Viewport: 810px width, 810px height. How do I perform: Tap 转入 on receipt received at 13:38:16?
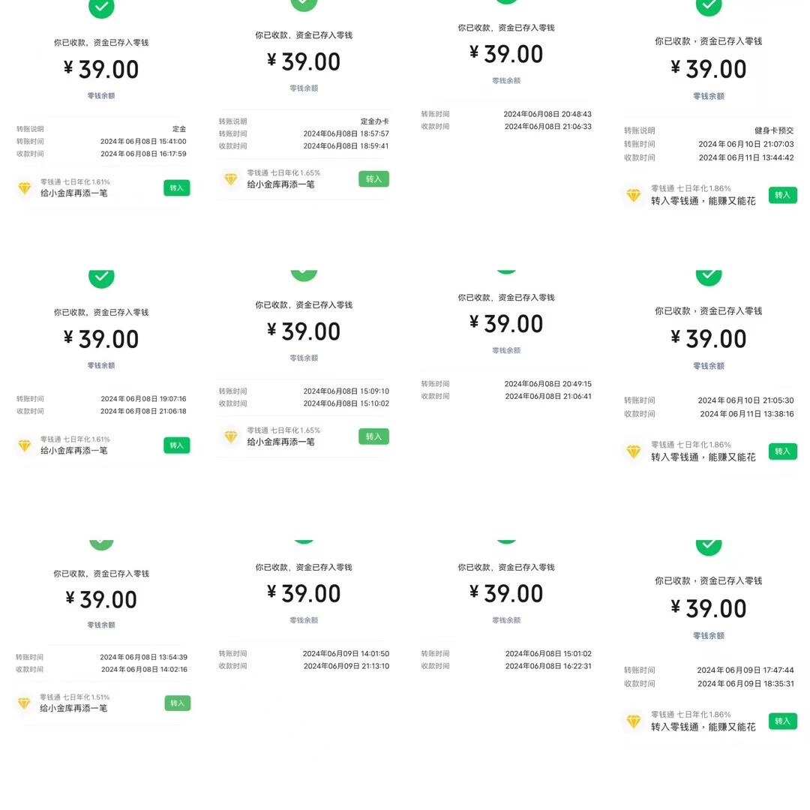click(782, 451)
